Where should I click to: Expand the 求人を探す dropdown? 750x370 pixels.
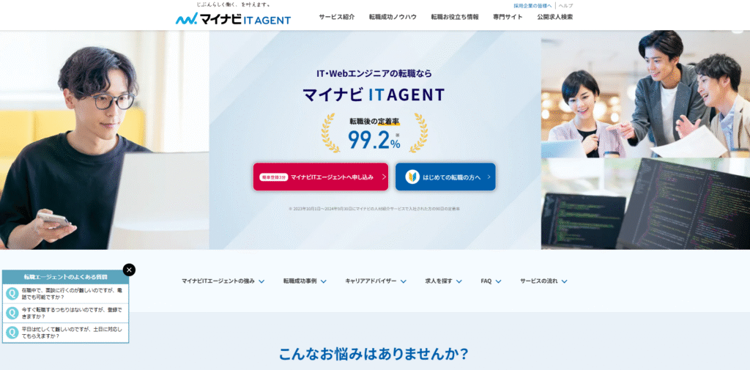pyautogui.click(x=459, y=281)
